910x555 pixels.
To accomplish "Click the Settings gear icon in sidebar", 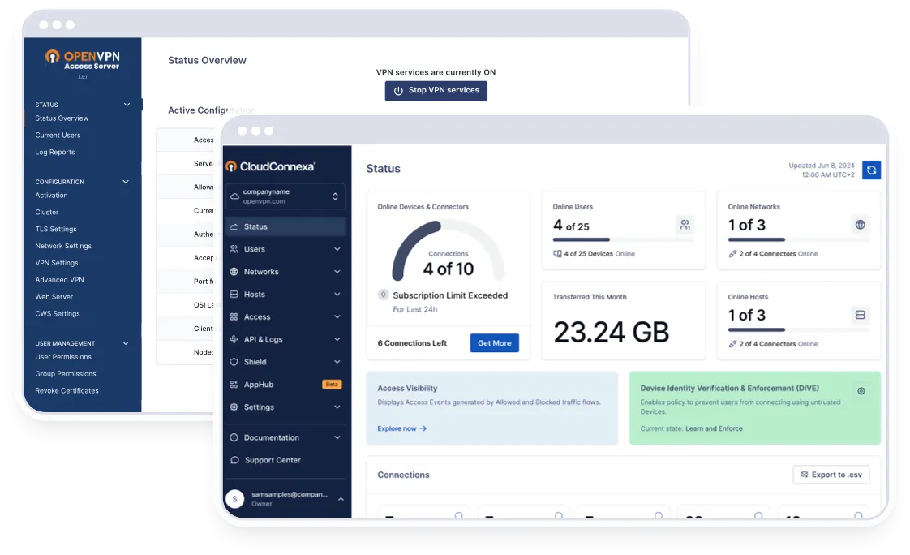I will (x=234, y=407).
